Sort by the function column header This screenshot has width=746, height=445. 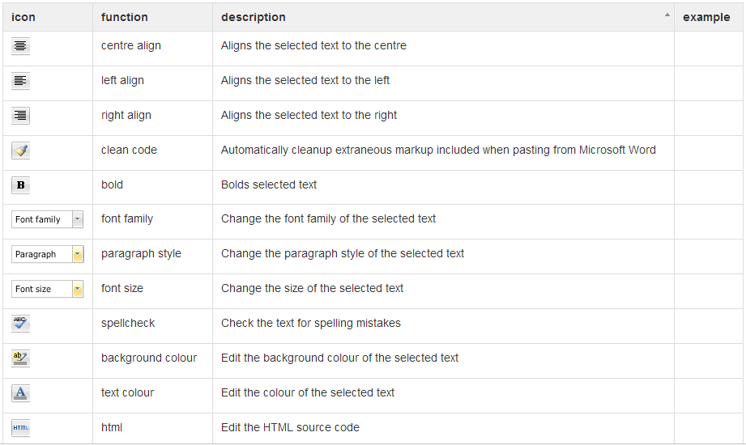click(124, 17)
